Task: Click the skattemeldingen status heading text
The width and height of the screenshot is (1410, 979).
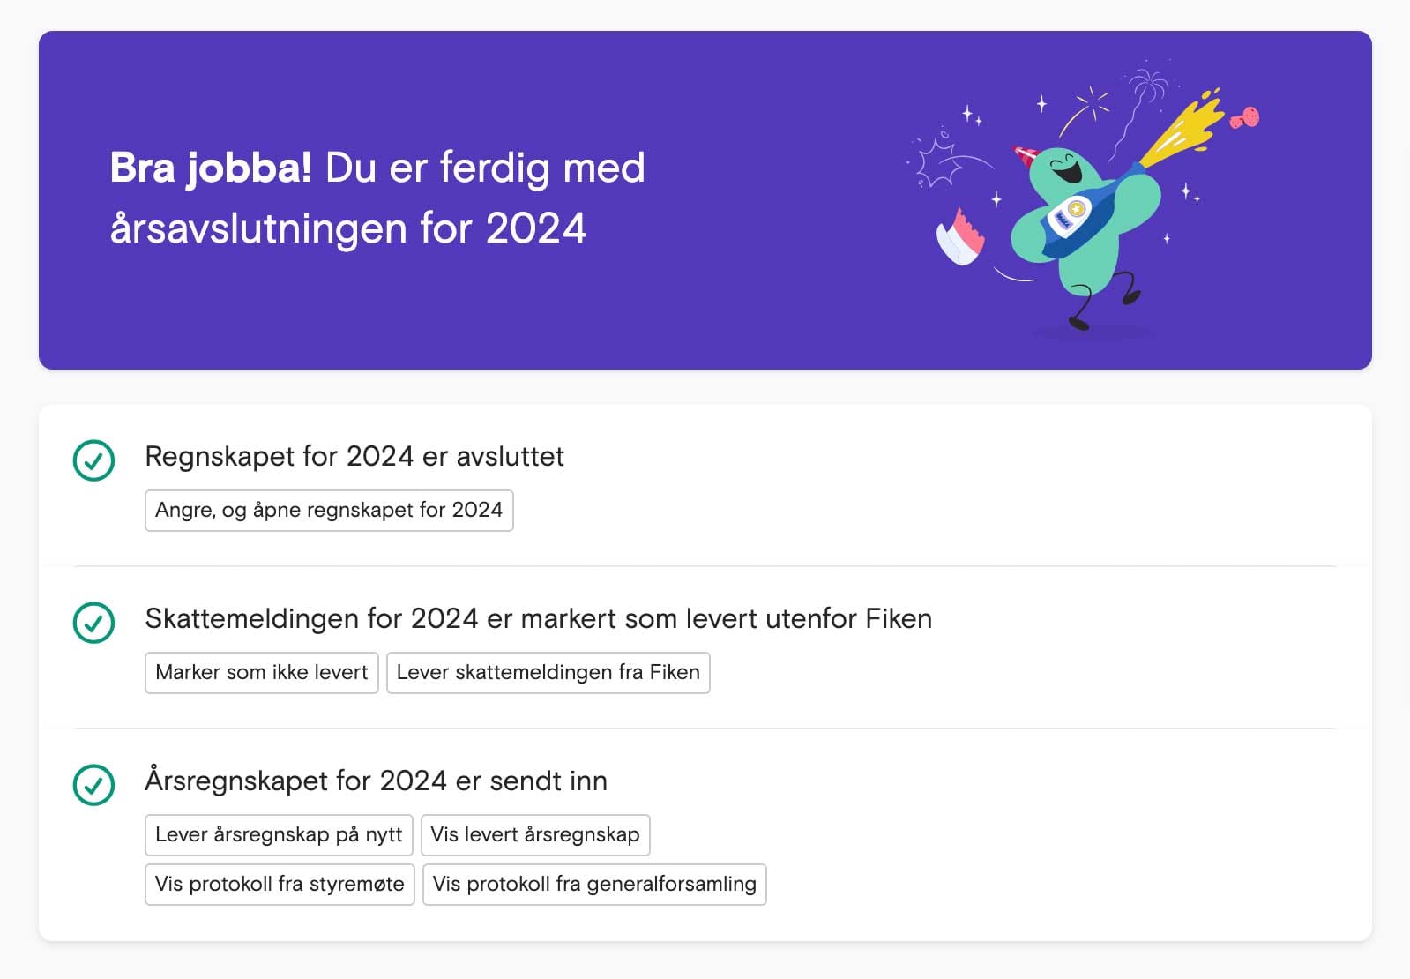Action: (538, 619)
